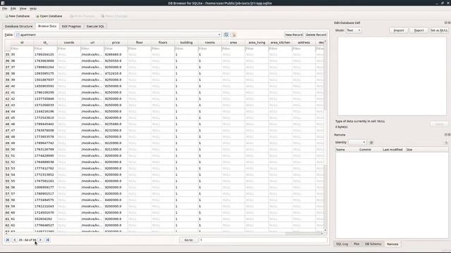Create a New Database from toolbar
Viewport: 451px width, 253px height.
click(18, 16)
